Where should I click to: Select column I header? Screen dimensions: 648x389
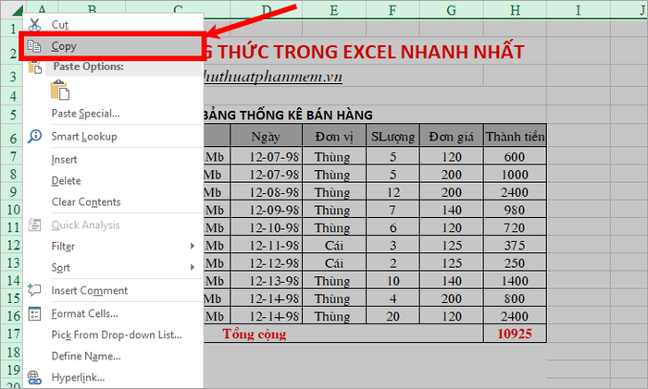(579, 9)
